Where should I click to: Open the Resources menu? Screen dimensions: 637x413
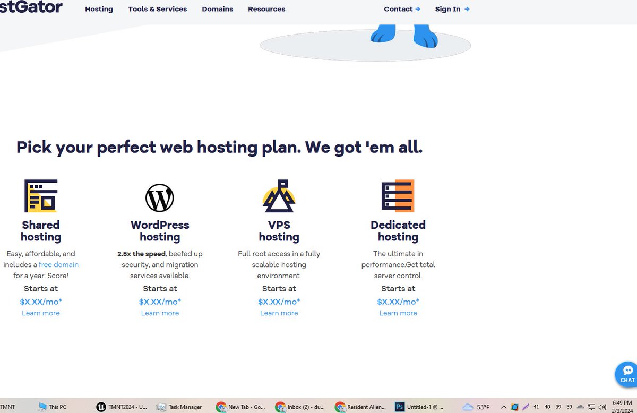(266, 9)
